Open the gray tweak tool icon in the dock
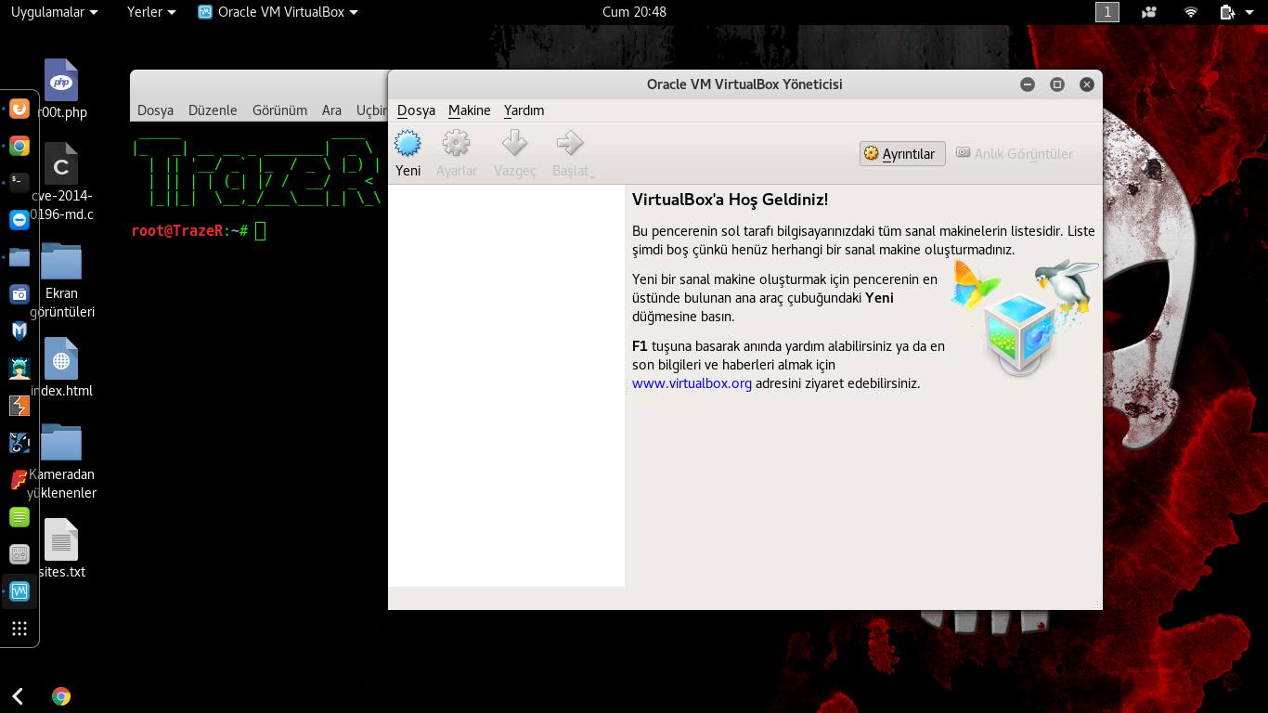This screenshot has height=713, width=1268. click(x=19, y=554)
